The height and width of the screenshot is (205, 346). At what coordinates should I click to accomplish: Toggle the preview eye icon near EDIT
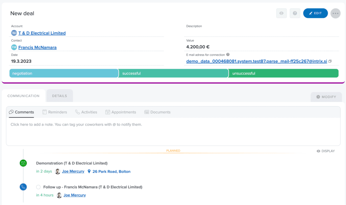point(281,13)
